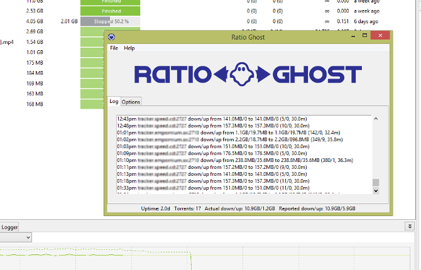Screen dimensions: 421x270
Task: Close the Ratio Ghost window
Action: click(380, 35)
